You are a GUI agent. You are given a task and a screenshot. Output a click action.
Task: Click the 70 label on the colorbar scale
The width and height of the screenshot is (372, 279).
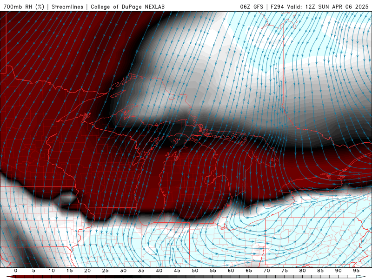266,271
